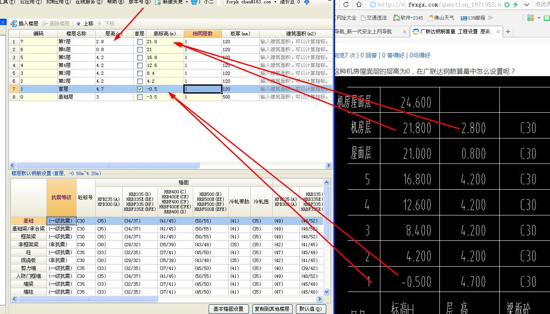Open the 佛山天气 weather bookmark
This screenshot has width=550, height=314.
click(441, 18)
